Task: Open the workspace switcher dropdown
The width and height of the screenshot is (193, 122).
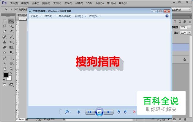Action: (181, 10)
